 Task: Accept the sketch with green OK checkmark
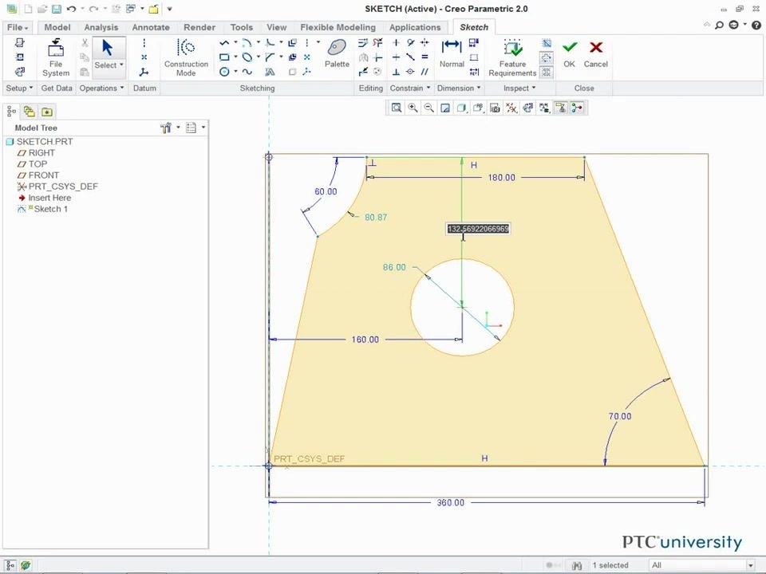click(x=569, y=53)
